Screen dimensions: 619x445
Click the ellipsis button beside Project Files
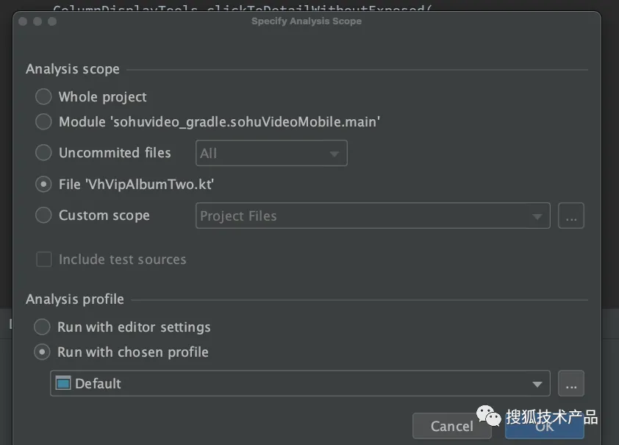tap(571, 216)
